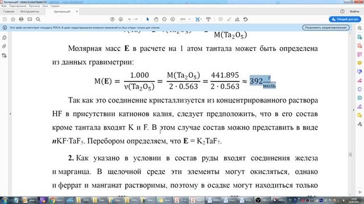Screen dimensions: 364x204
Task: Bookmark the file with the star icon
Action: click(x=13, y=19)
